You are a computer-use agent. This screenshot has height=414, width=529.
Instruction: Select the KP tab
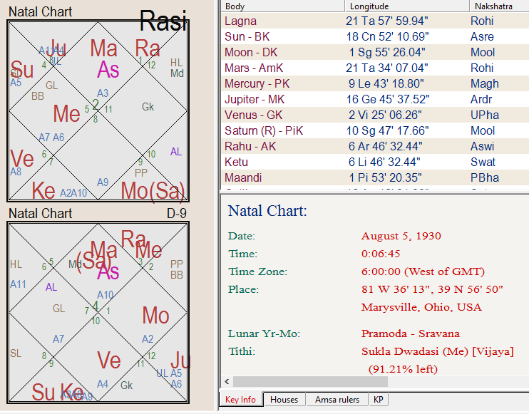(x=379, y=400)
